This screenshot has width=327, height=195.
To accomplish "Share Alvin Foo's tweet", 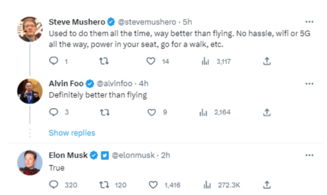I will pos(267,112).
